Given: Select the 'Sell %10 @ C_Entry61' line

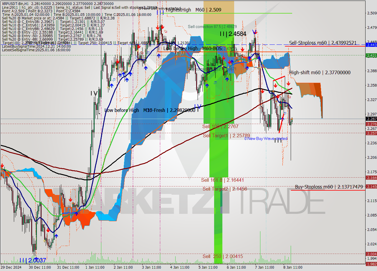Looking at the screenshot, I should (x=53, y=25).
